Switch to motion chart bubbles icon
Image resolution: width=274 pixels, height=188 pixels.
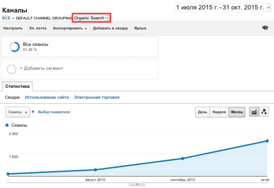click(x=264, y=112)
